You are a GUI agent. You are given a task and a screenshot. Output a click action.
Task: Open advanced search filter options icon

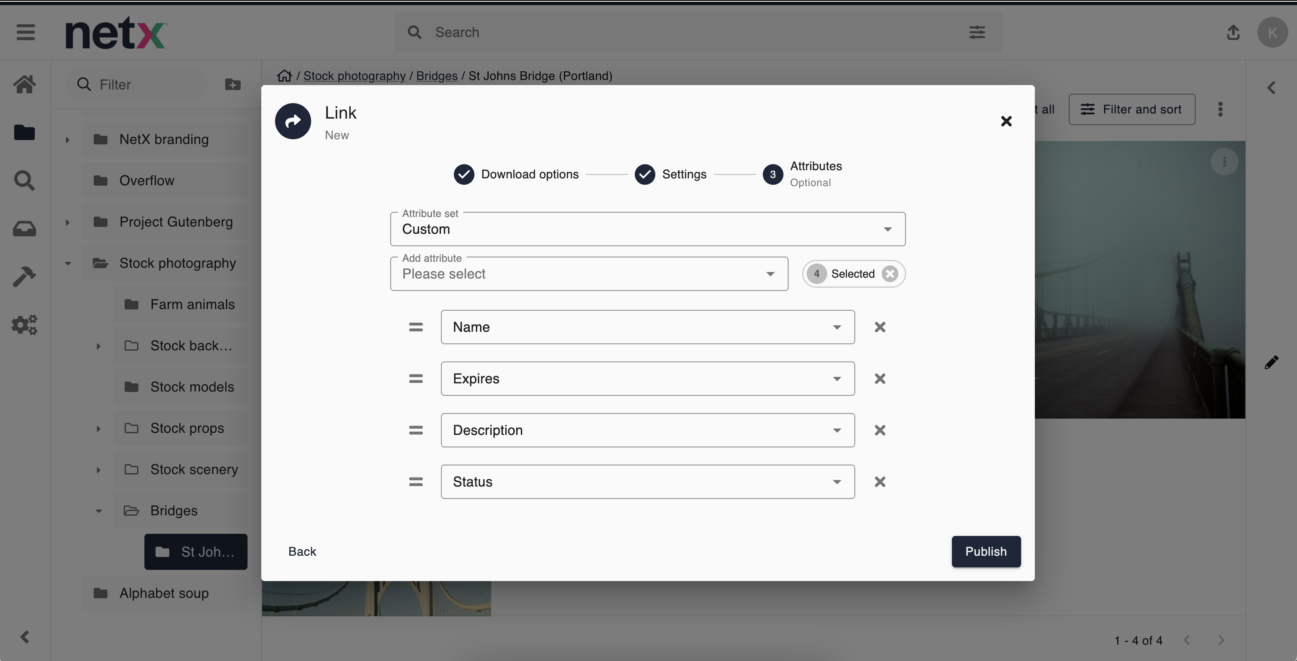click(x=977, y=33)
